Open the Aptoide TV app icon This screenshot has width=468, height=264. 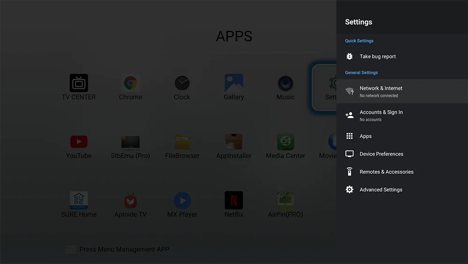pyautogui.click(x=131, y=200)
